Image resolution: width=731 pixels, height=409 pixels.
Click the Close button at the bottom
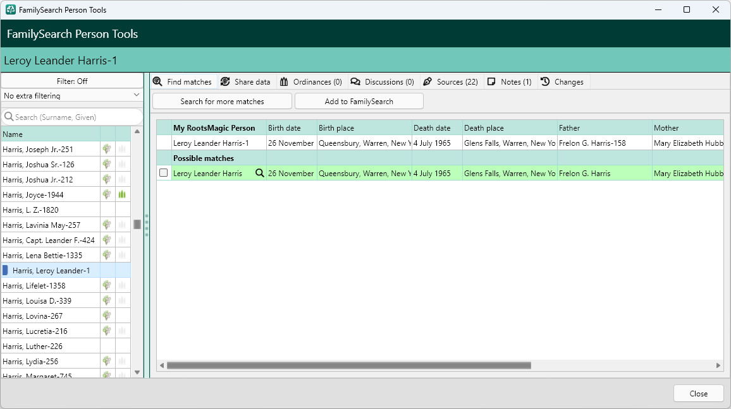(x=698, y=394)
